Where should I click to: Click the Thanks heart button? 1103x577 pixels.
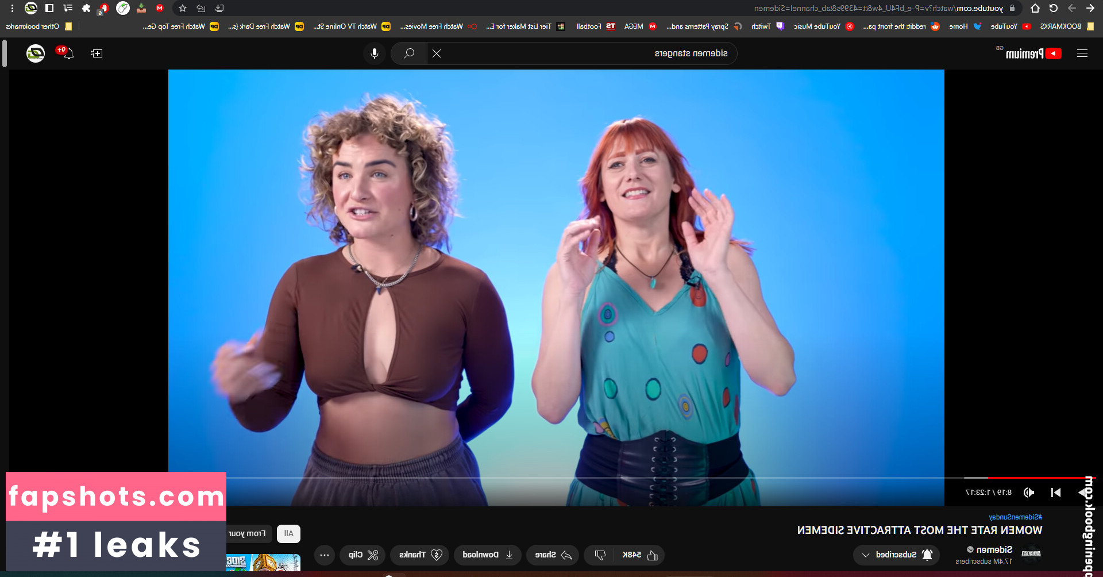click(421, 555)
